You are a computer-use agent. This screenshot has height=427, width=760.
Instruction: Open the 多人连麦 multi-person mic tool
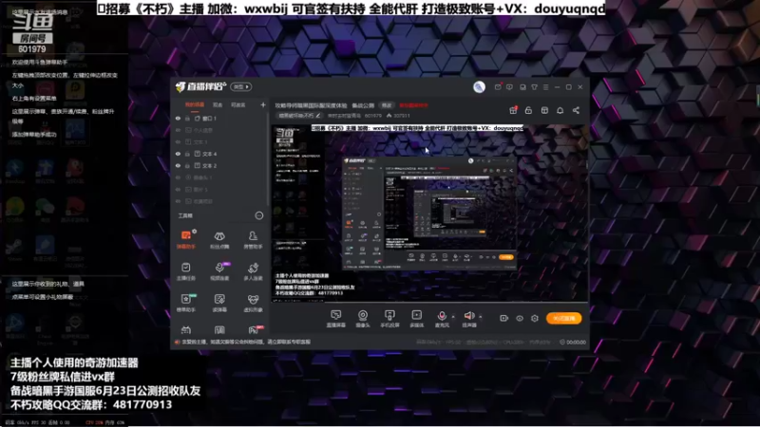253,271
